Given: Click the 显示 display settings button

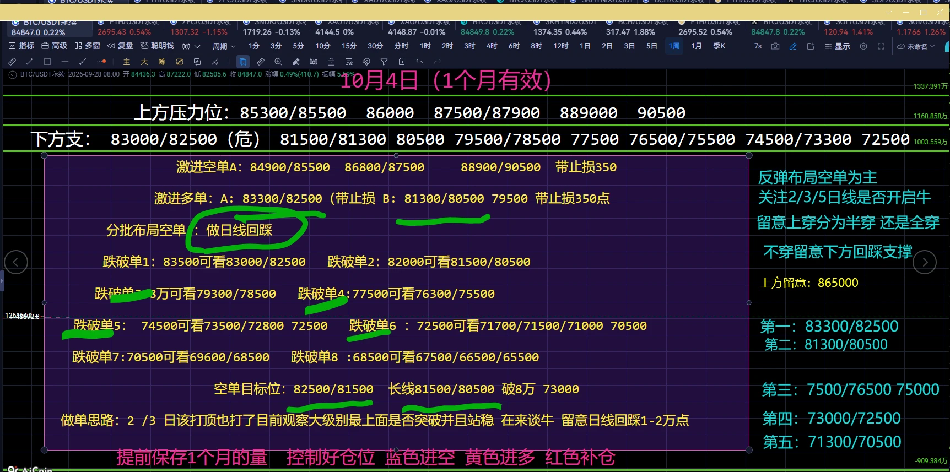Looking at the screenshot, I should pyautogui.click(x=837, y=46).
